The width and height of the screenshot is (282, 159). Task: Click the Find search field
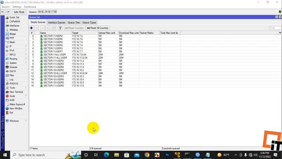tap(275, 28)
